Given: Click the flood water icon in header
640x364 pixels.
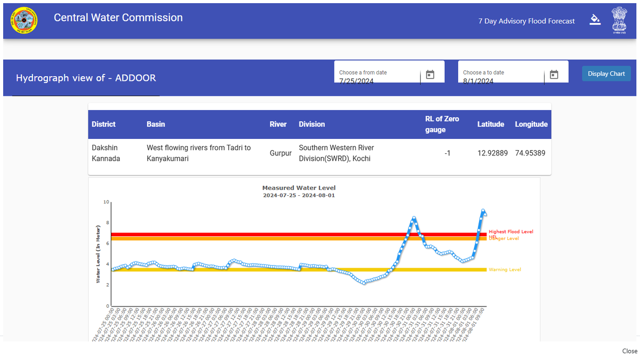Looking at the screenshot, I should tap(595, 20).
